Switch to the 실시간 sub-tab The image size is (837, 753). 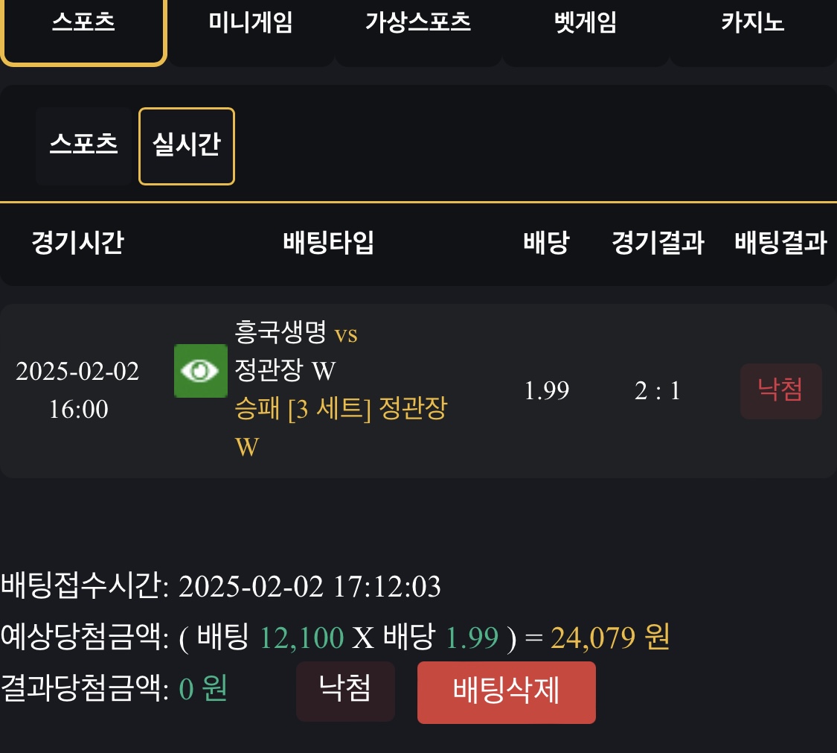coord(187,144)
